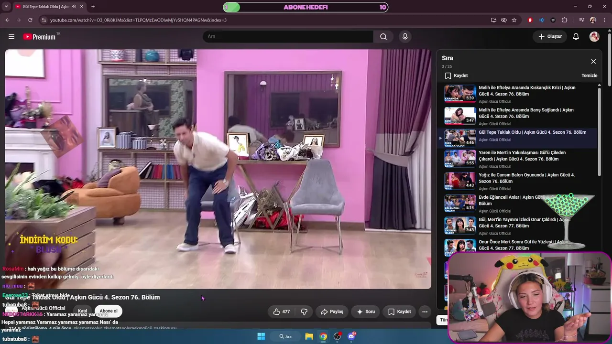Open the Windows Start menu

coord(261,336)
